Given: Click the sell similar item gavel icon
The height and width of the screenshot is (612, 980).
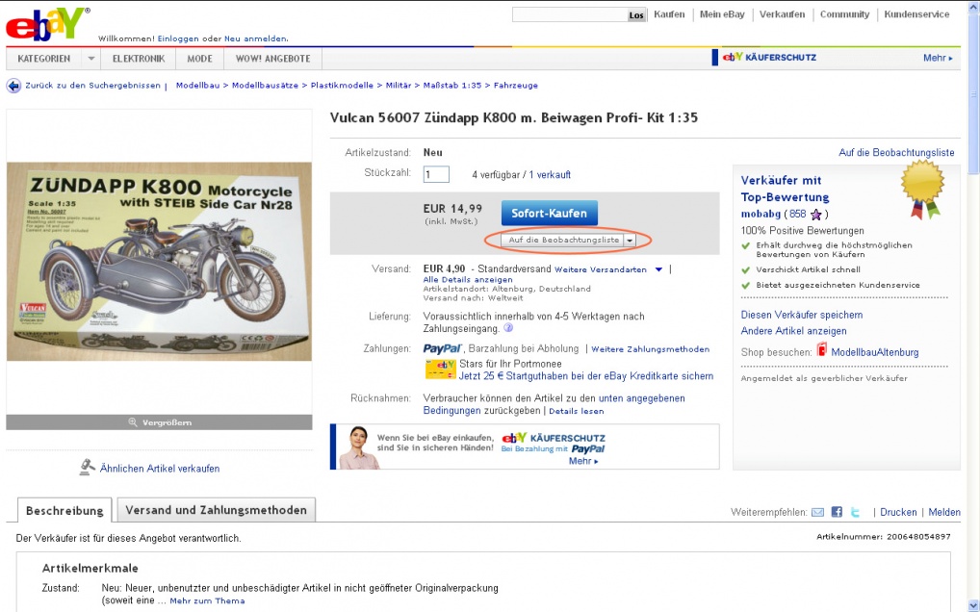Looking at the screenshot, I should click(87, 468).
